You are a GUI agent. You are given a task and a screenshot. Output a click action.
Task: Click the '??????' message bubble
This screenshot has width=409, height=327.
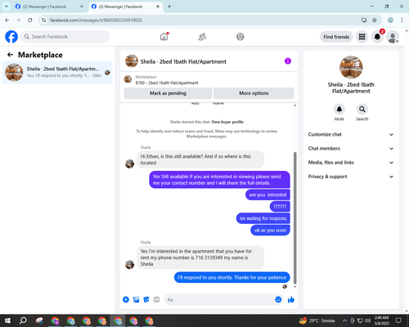click(x=280, y=207)
